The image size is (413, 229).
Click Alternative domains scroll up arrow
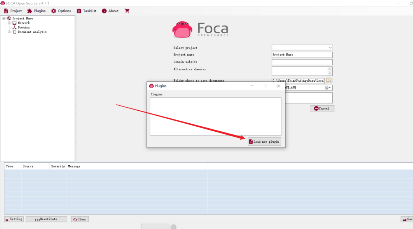(330, 69)
